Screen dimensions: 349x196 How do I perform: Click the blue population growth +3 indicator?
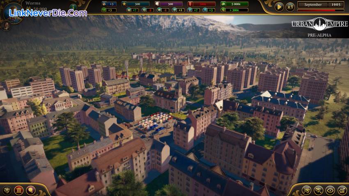pos(109,4)
